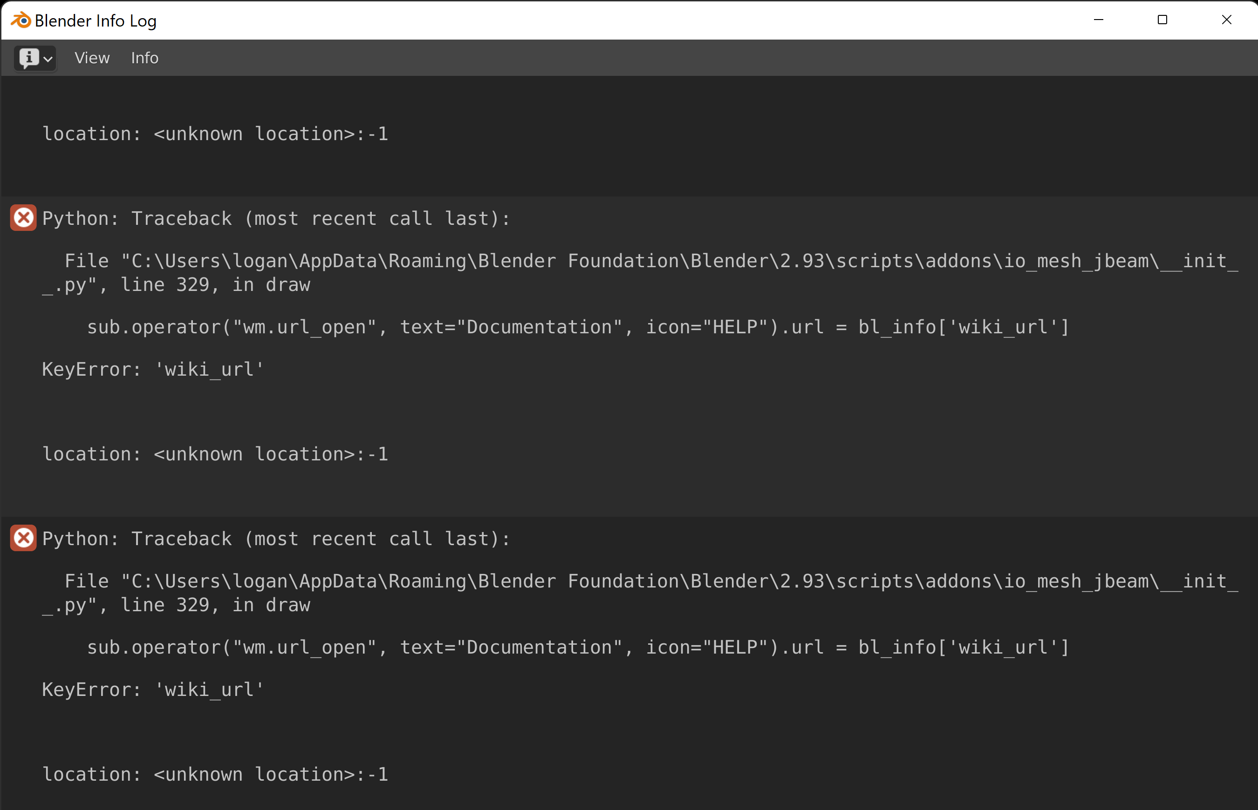
Task: Select the bottom 'location: <unknown location>:-1' line
Action: pos(215,775)
